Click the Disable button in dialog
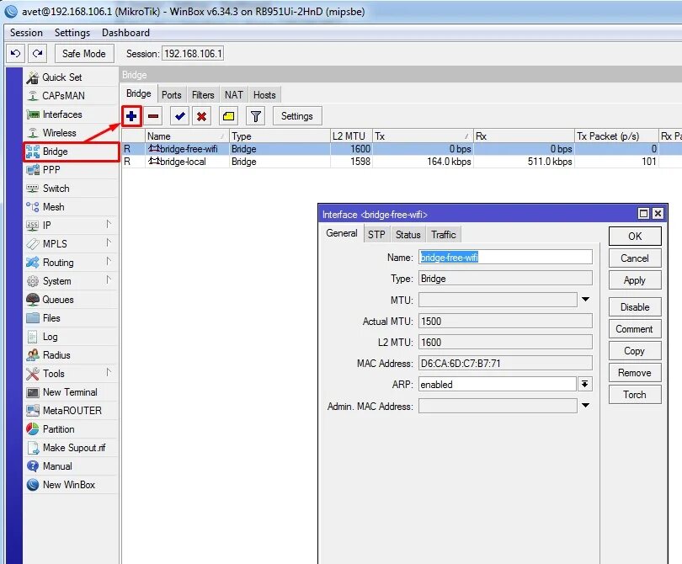The height and width of the screenshot is (564, 682). [x=635, y=307]
